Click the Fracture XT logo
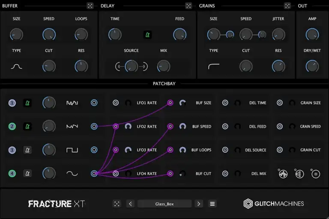Image resolution: width=329 pixels, height=219 pixels. (57, 204)
